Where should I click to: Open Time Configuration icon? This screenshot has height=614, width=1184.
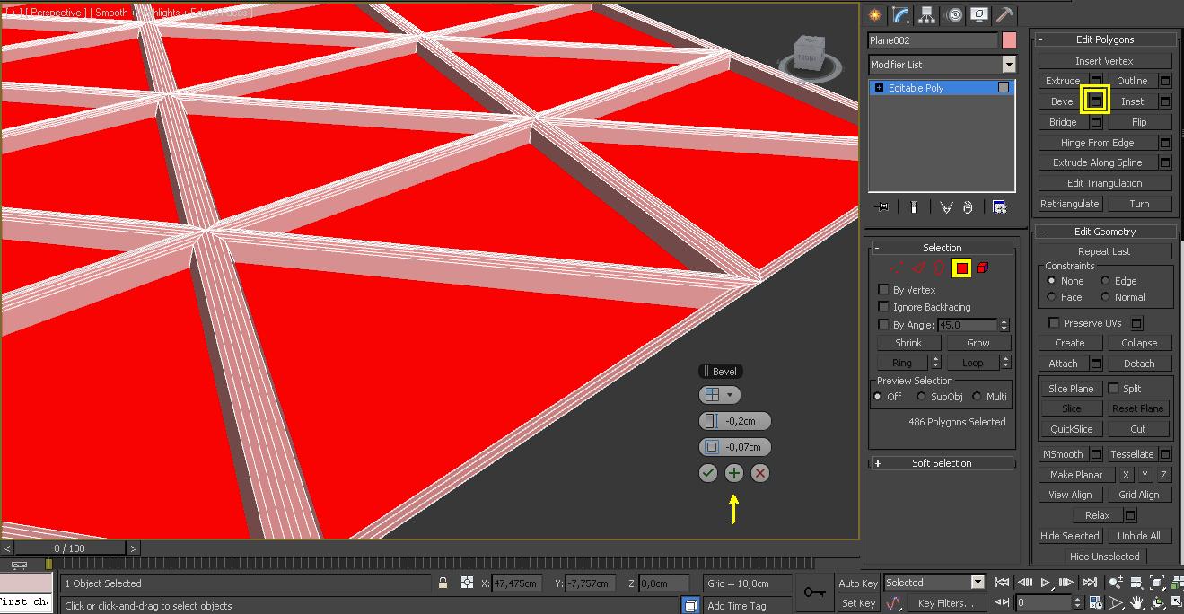pyautogui.click(x=1095, y=603)
